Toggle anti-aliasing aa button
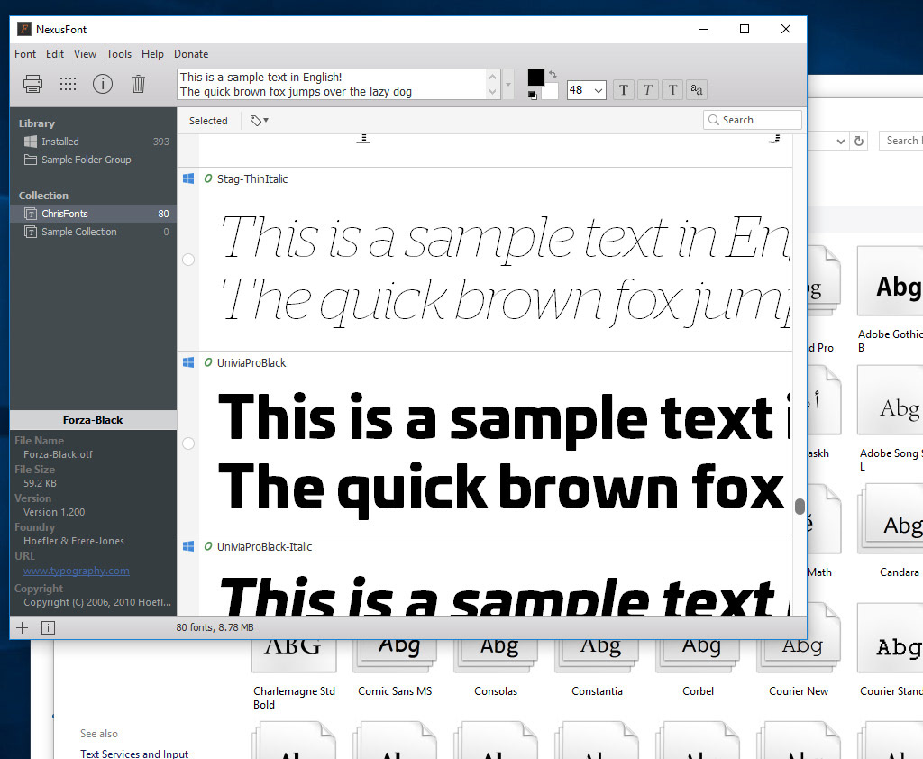This screenshot has width=923, height=759. tap(697, 90)
